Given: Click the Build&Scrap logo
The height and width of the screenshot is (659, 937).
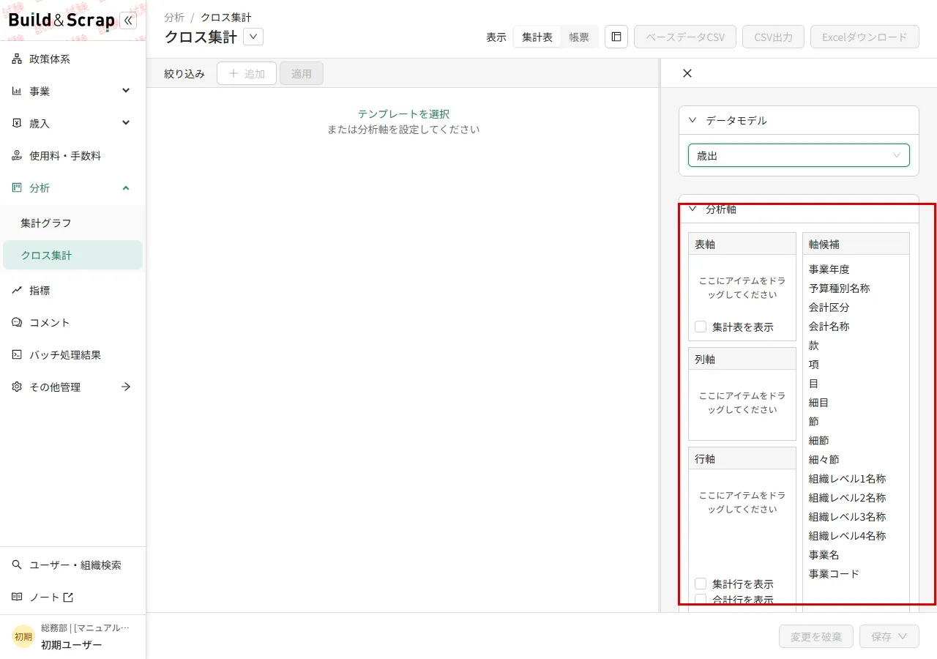Looking at the screenshot, I should pyautogui.click(x=61, y=21).
